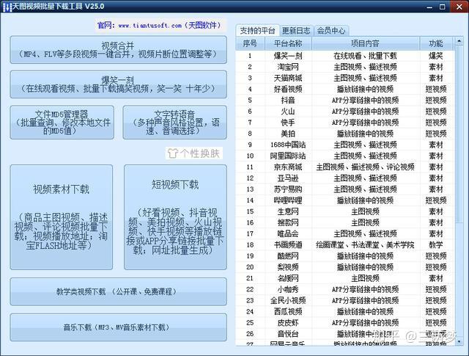Sort by 项目内容 column header
The height and width of the screenshot is (356, 469).
pyautogui.click(x=365, y=43)
